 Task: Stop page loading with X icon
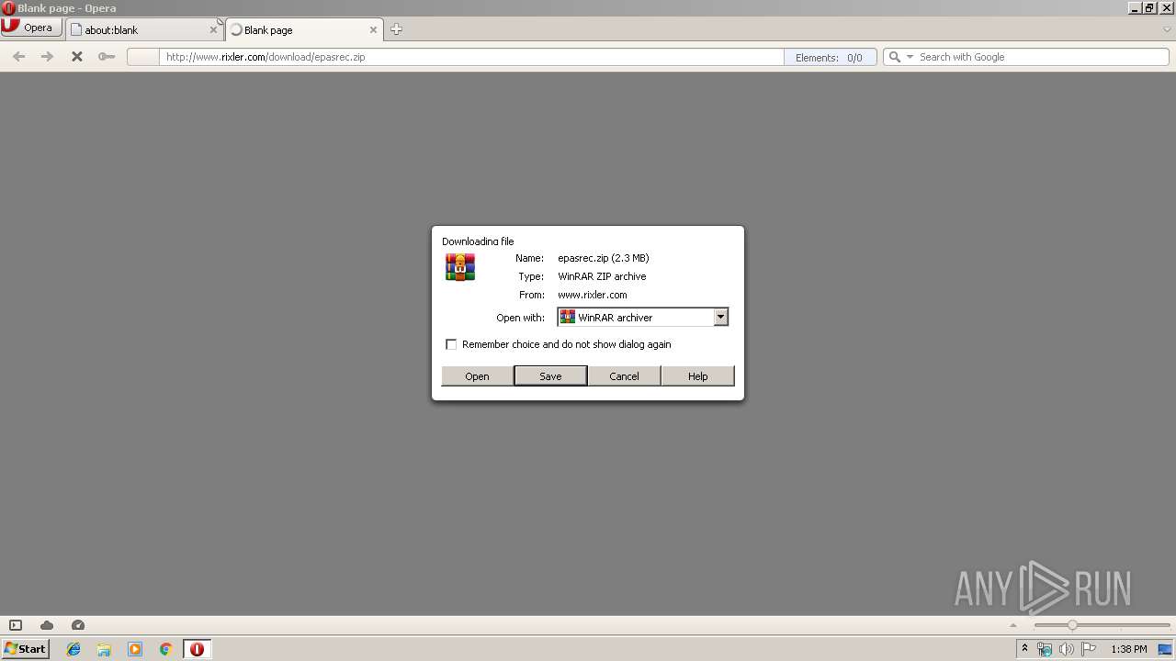click(77, 57)
